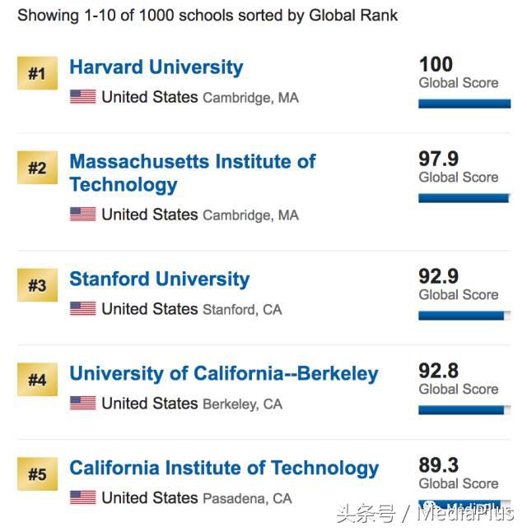Click the US flag beside Harvard's location

click(82, 97)
